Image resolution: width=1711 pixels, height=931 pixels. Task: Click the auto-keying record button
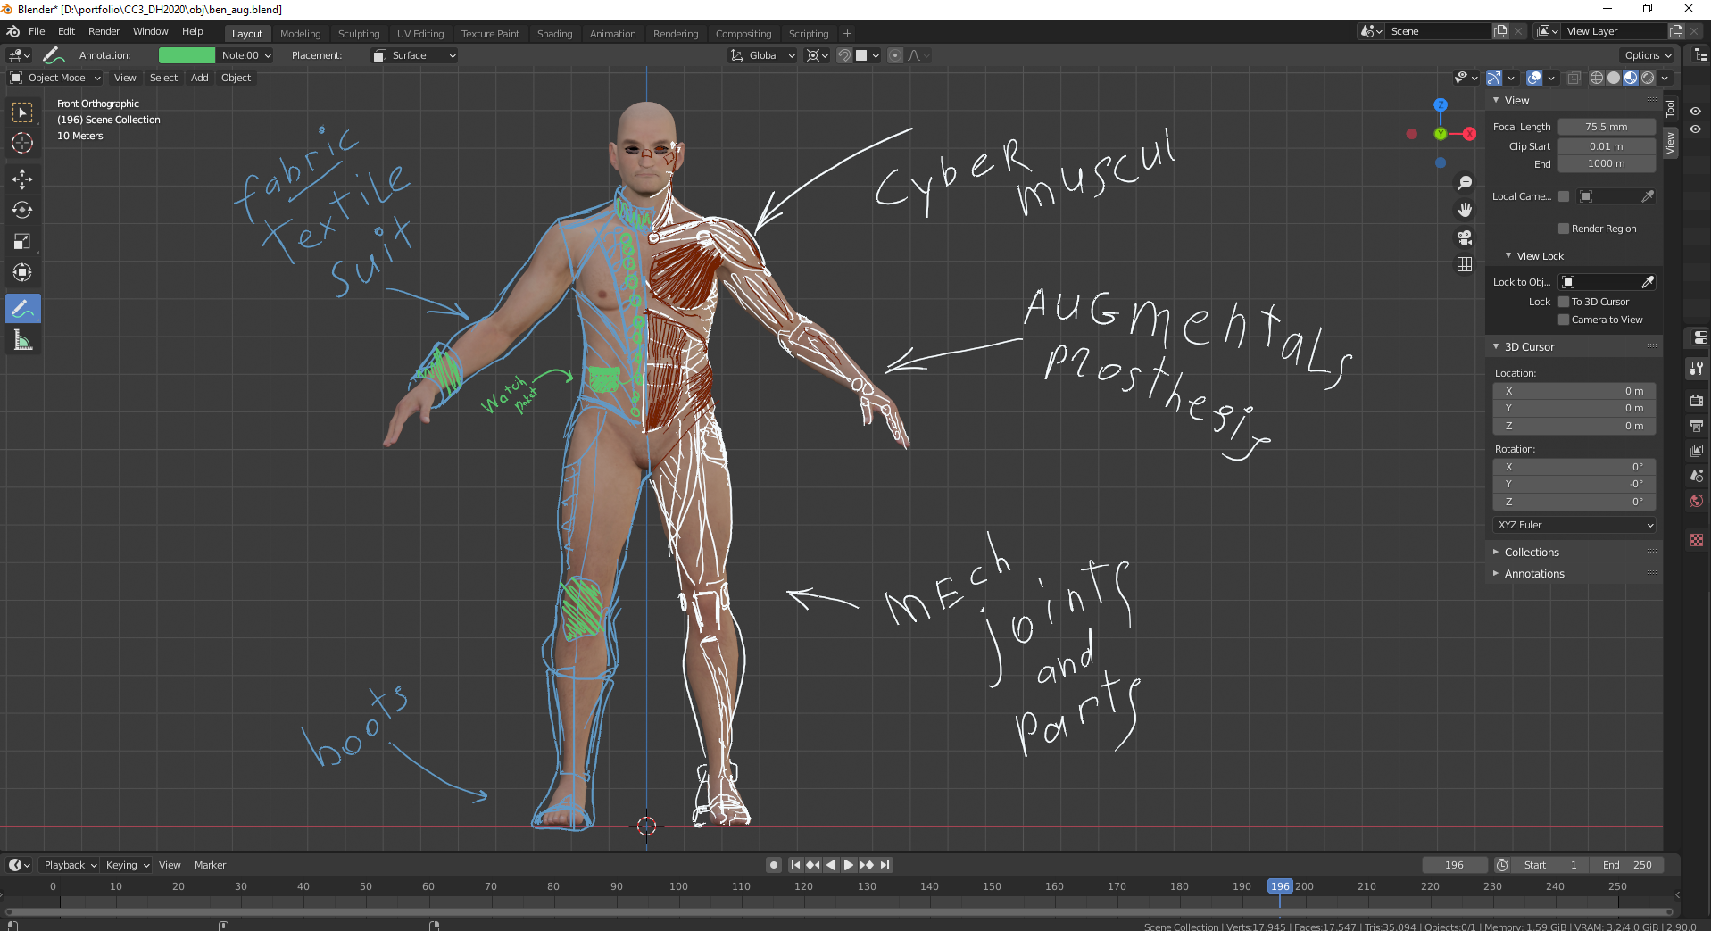774,865
